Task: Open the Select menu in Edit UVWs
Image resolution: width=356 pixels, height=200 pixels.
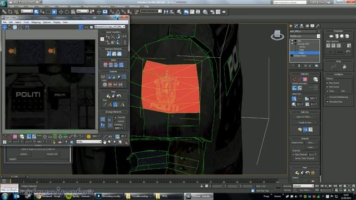Action: 18,22
